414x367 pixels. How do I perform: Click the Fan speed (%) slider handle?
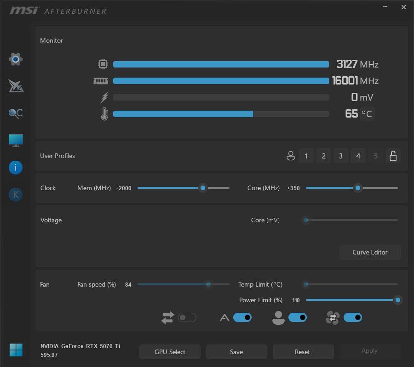point(208,284)
